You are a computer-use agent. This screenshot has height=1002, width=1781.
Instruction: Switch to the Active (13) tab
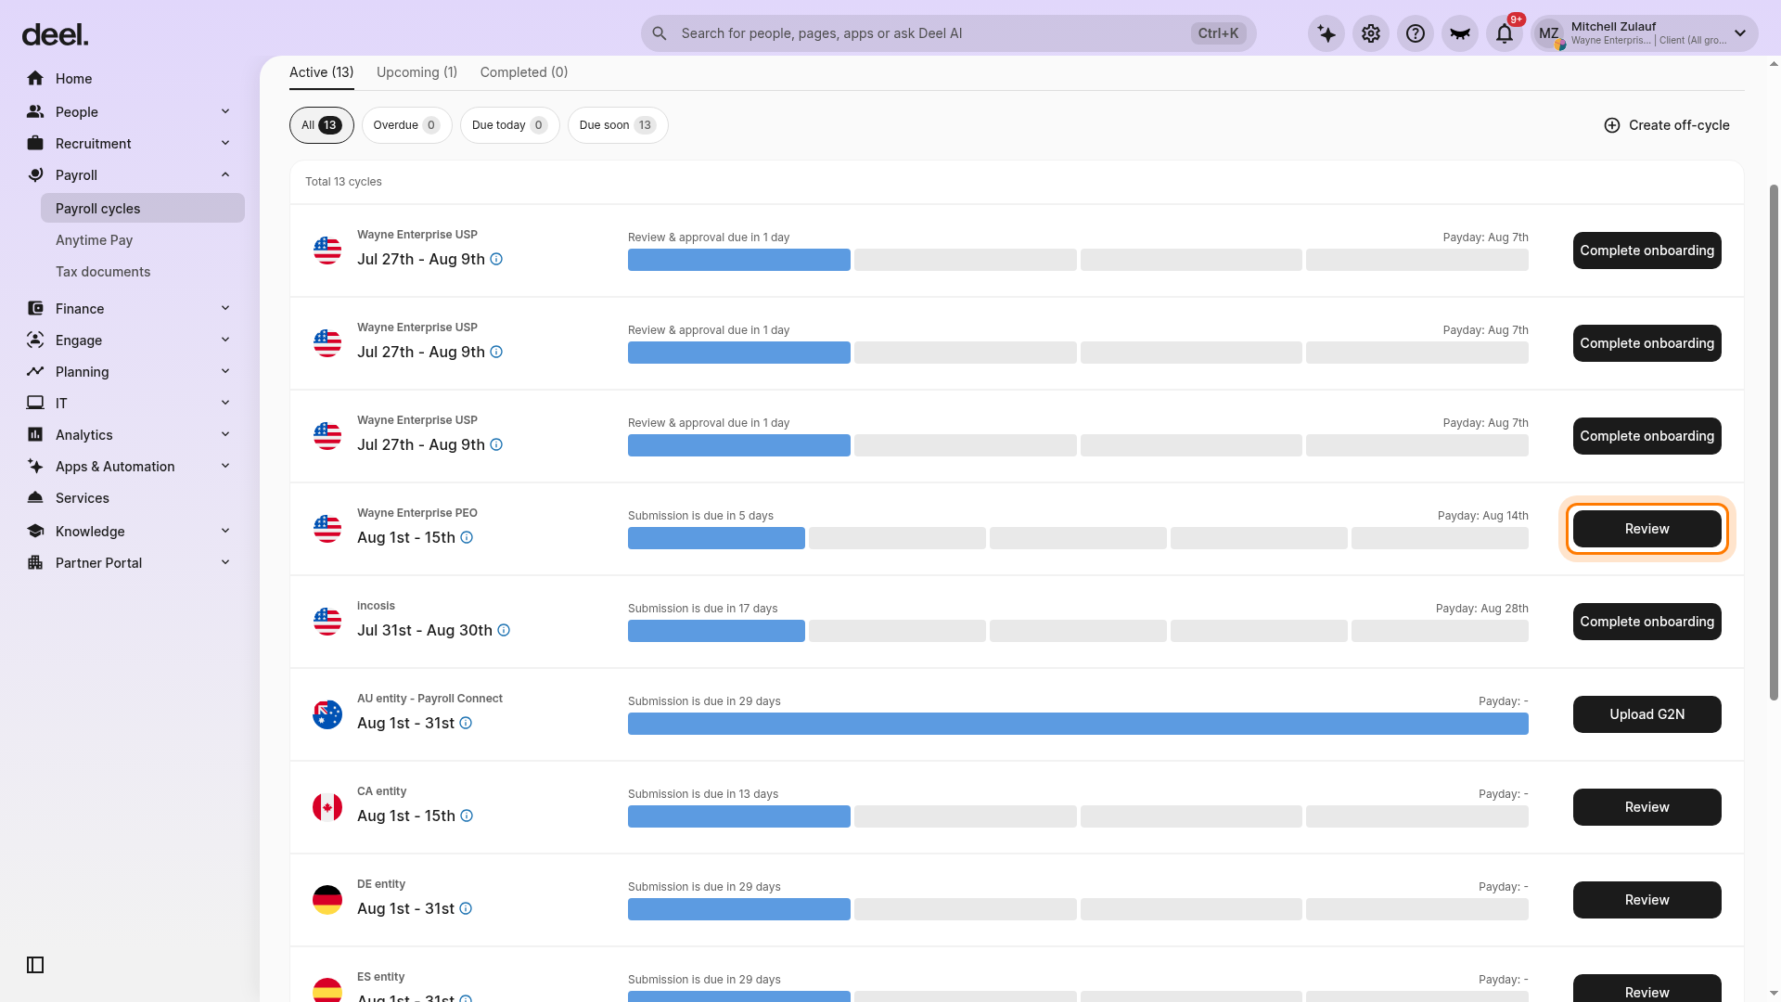tap(322, 72)
